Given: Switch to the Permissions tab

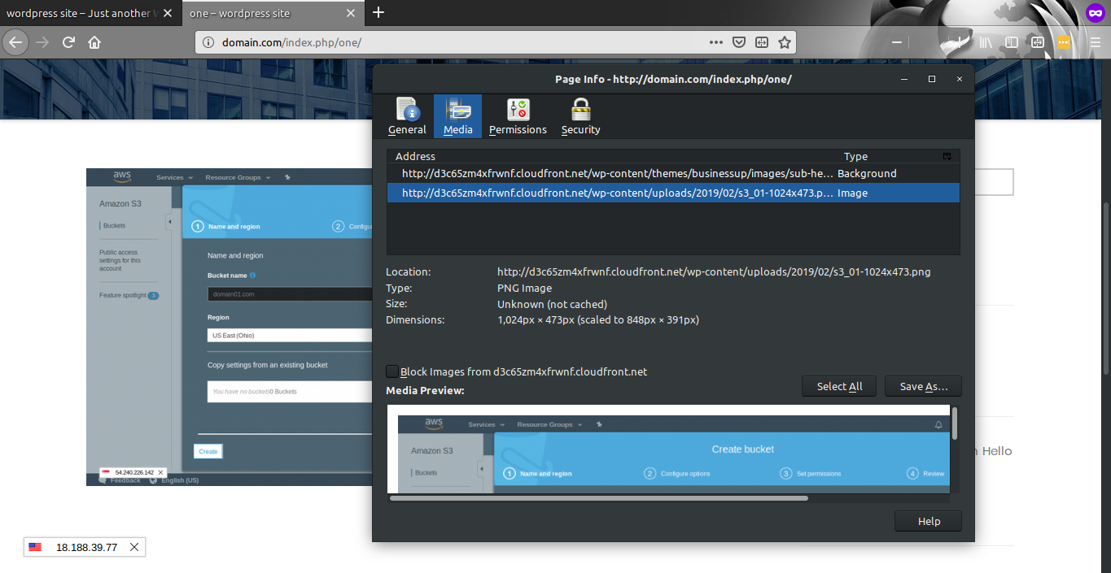Looking at the screenshot, I should pos(518,116).
